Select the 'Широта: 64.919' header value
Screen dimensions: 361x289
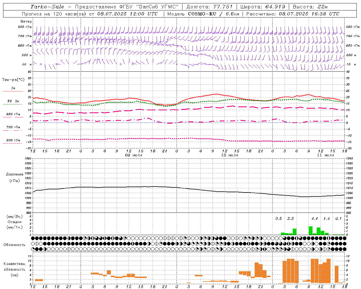[263, 7]
